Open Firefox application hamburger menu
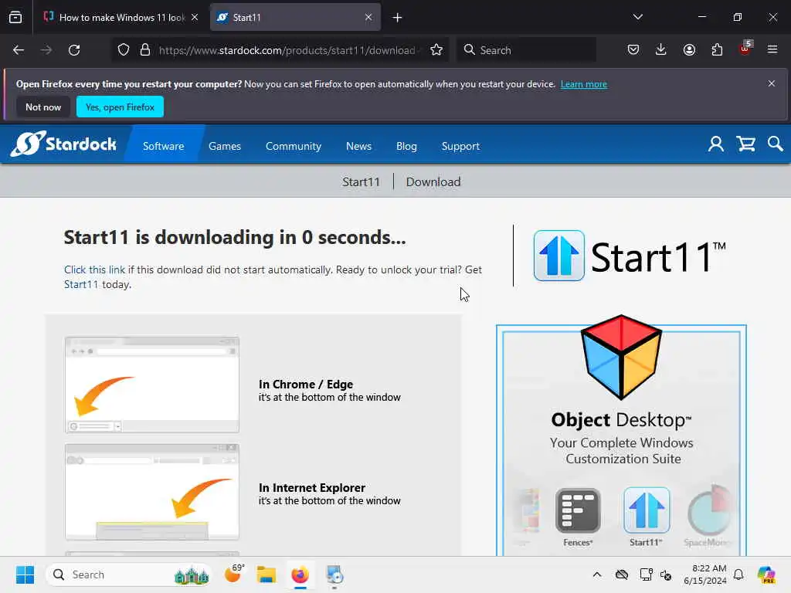Viewport: 791px width, 593px height. (772, 50)
